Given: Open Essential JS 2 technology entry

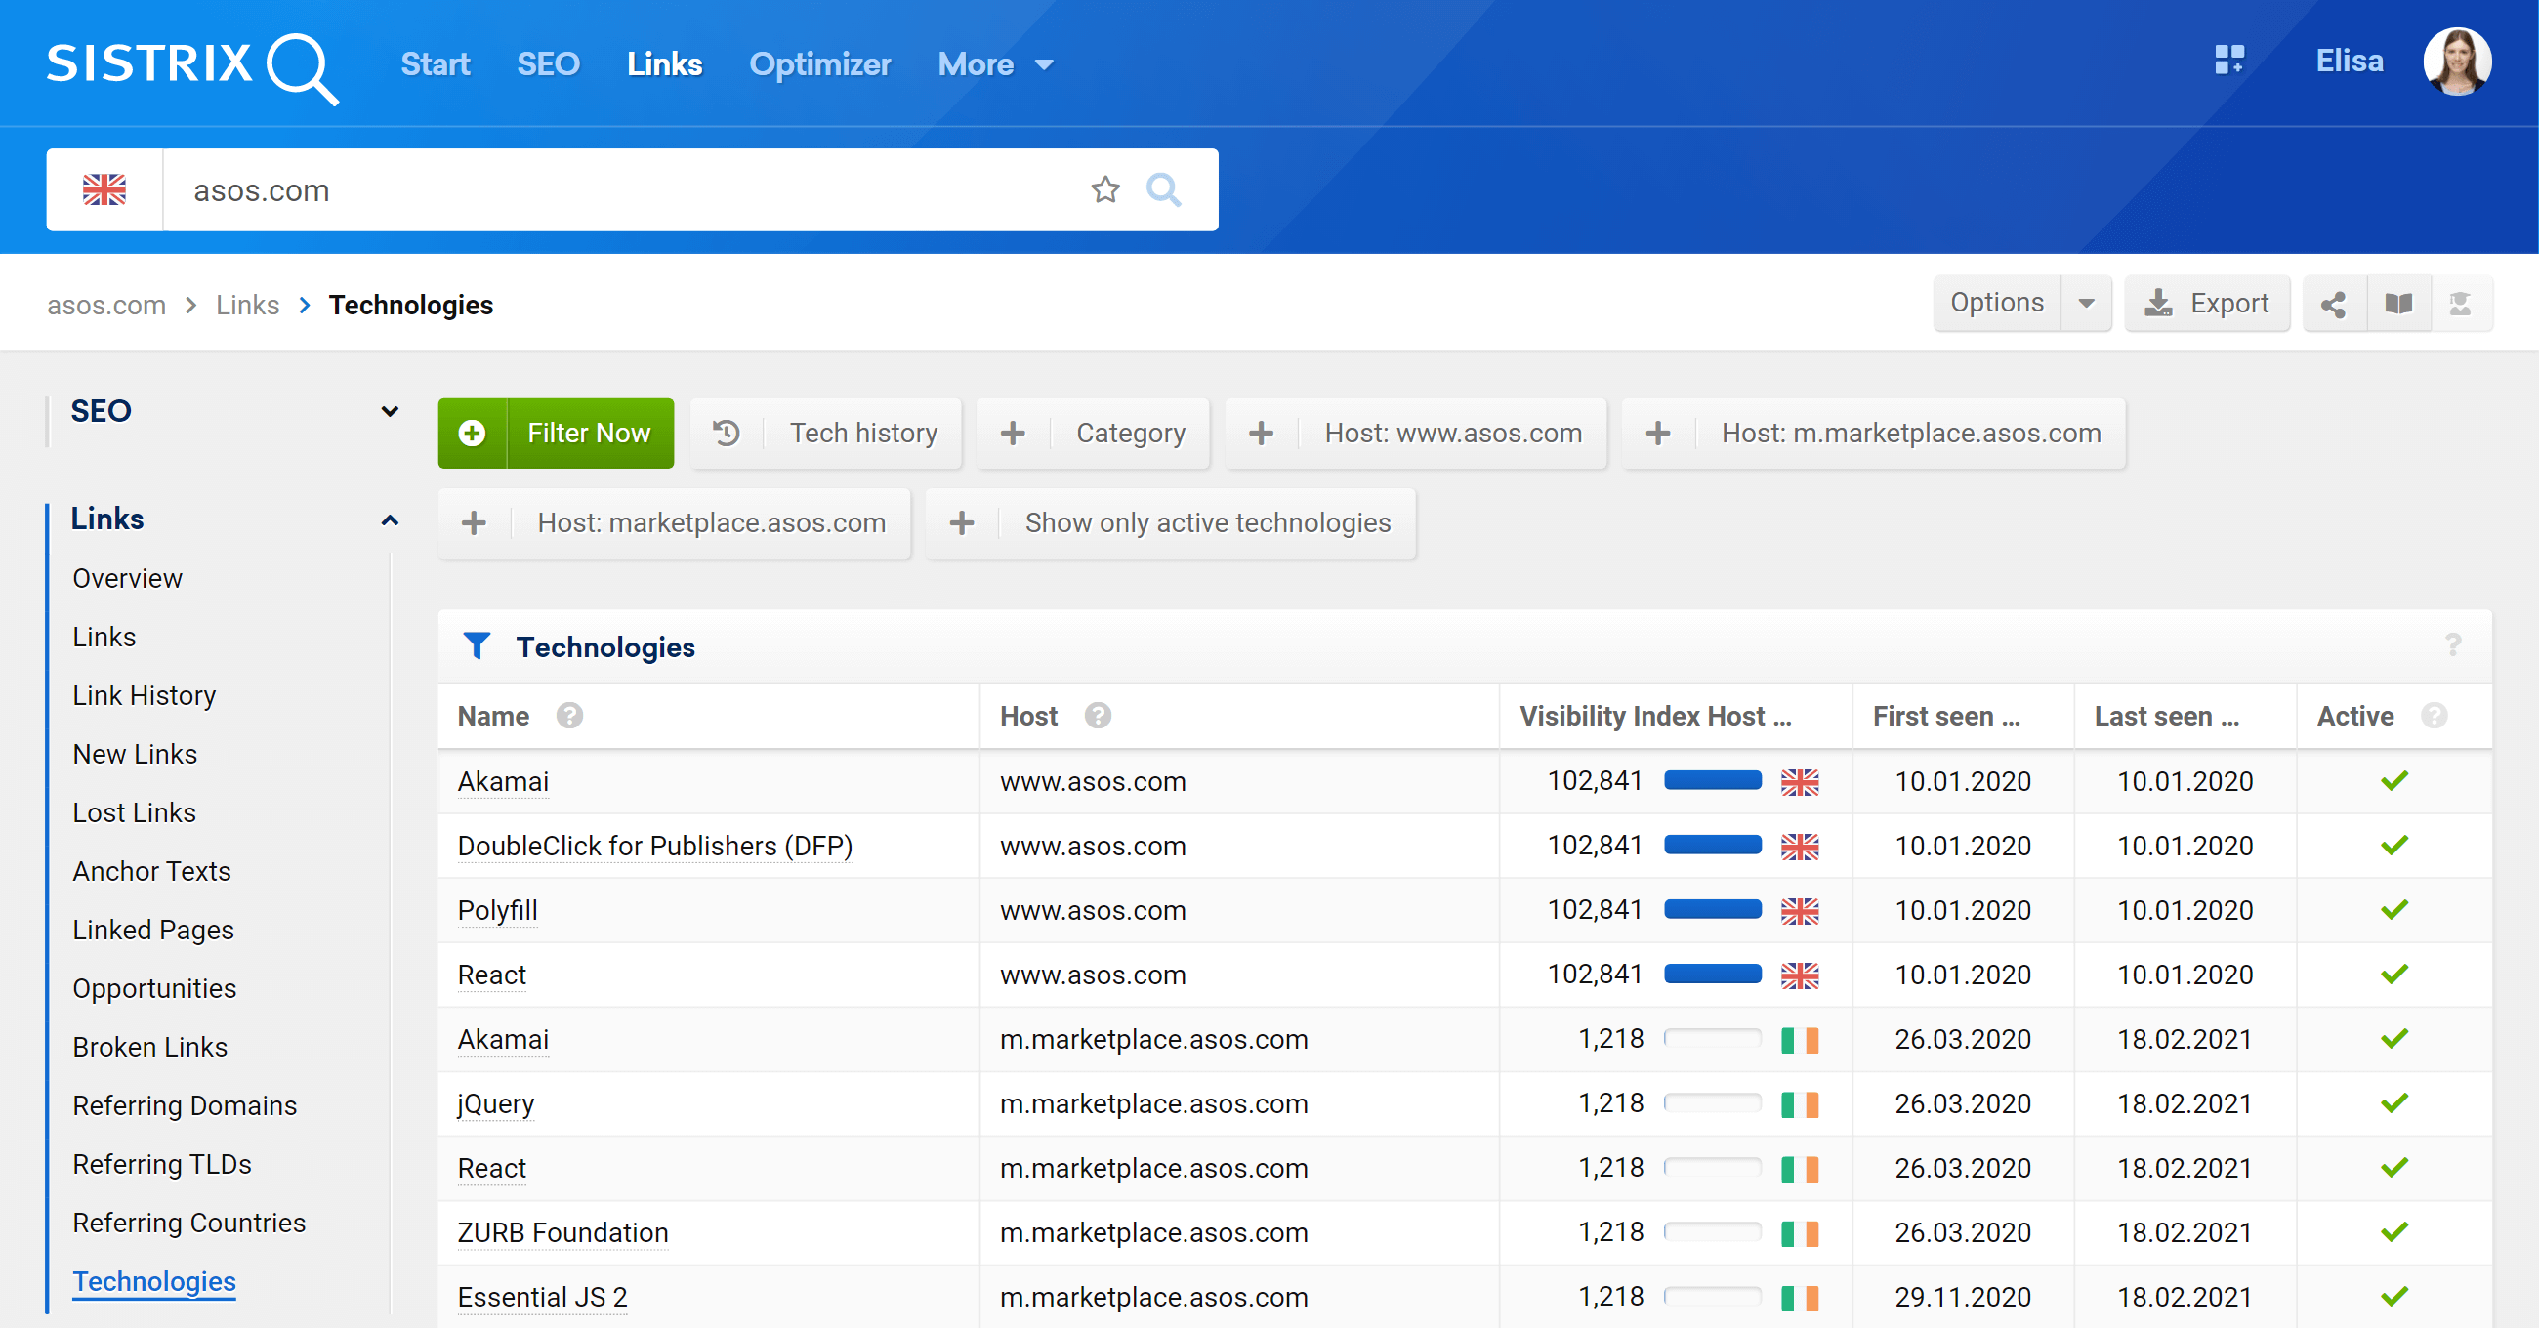Looking at the screenshot, I should click(x=542, y=1297).
